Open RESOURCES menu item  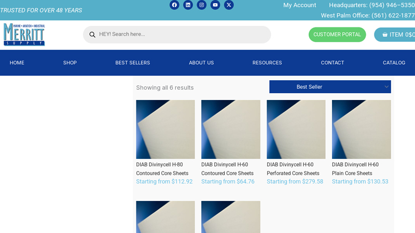(267, 63)
